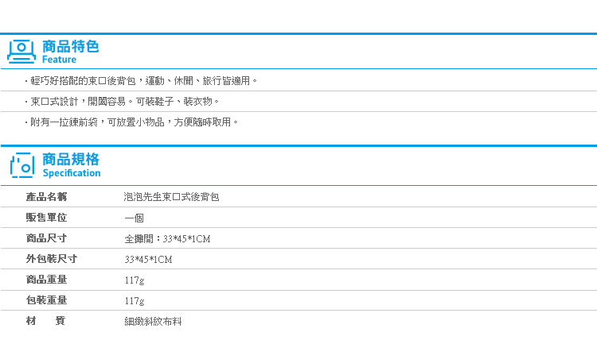Click the 商品尺寸 row label

(46, 238)
